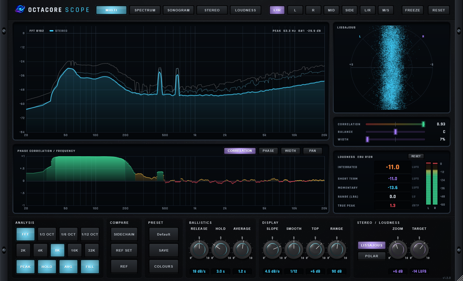
Task: Select the Stereo view tab
Action: pyautogui.click(x=212, y=10)
